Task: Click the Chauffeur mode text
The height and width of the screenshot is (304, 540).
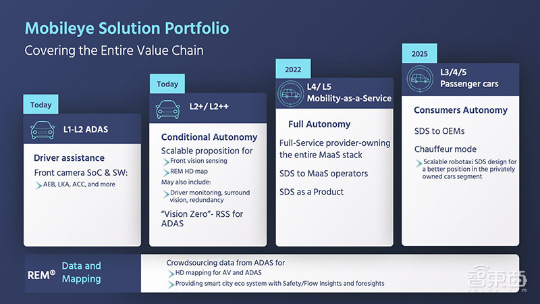Action: [445, 149]
